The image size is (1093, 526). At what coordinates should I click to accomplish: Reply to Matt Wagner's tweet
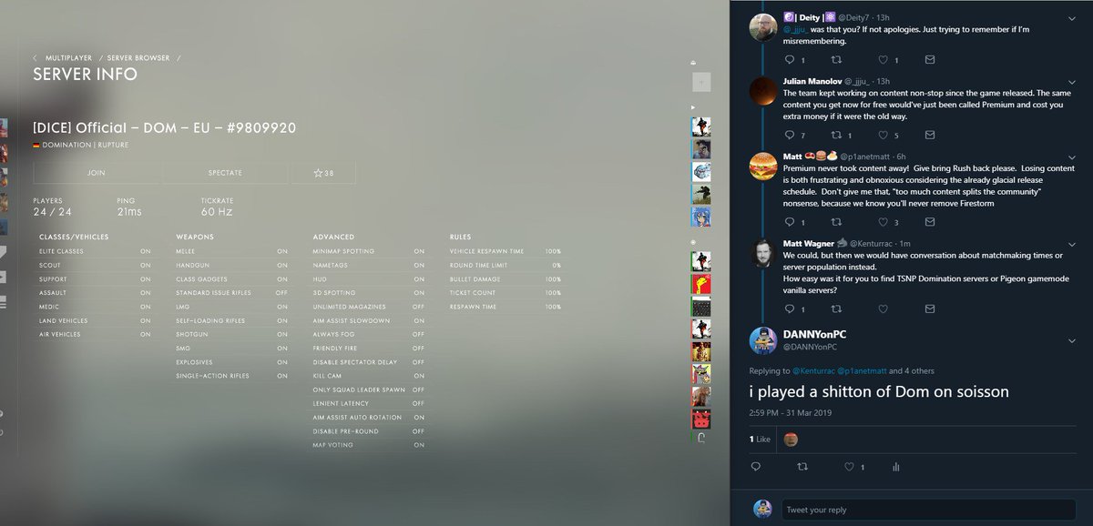[x=789, y=309]
